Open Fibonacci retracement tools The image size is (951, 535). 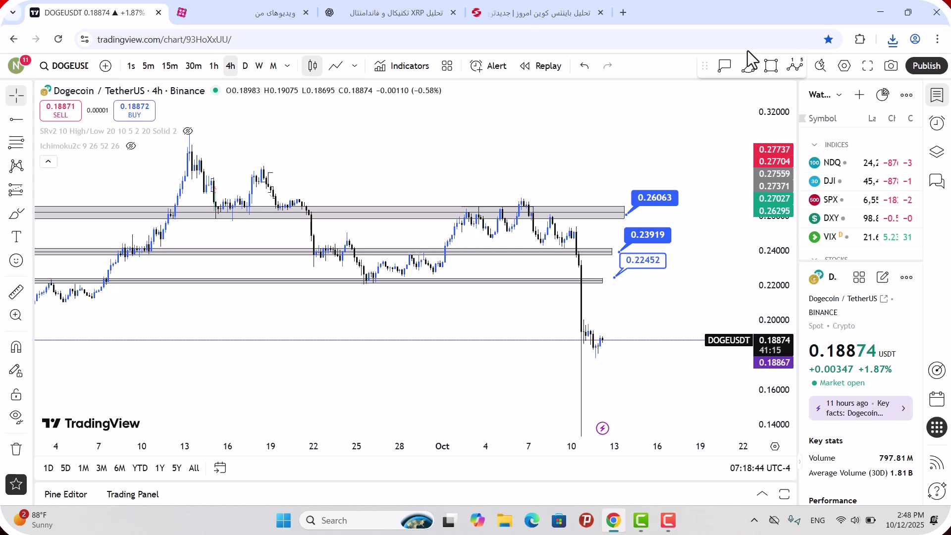16,143
